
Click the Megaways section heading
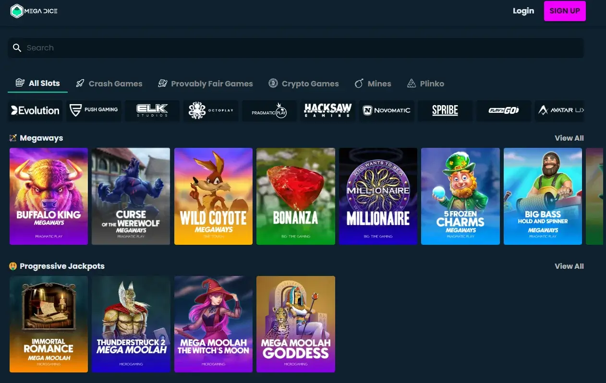[x=41, y=138]
